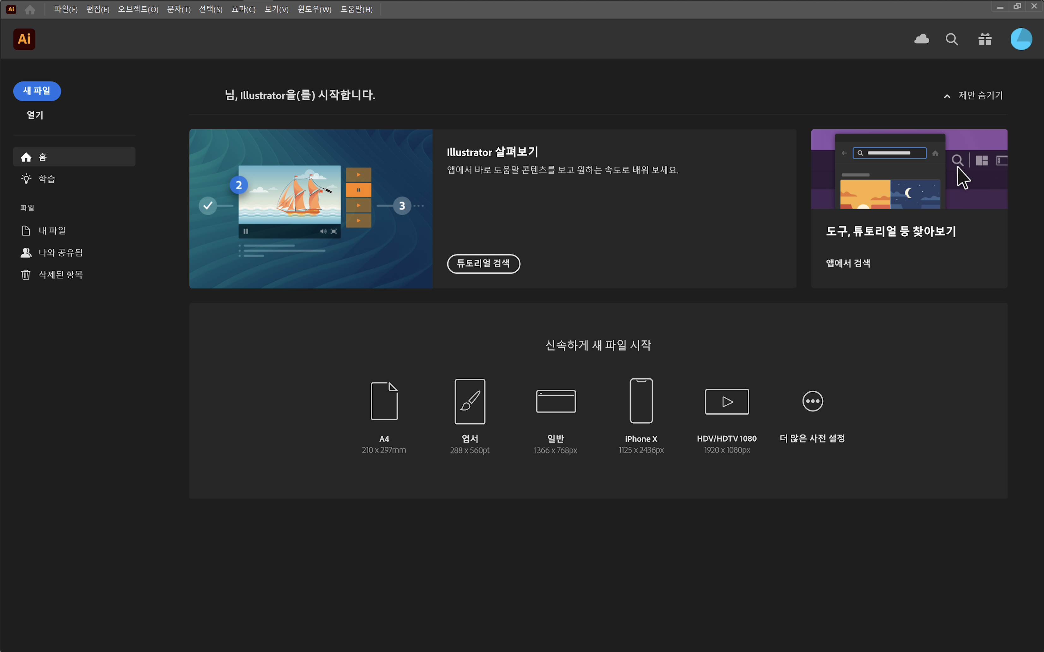Click the 튜토리얼 검색 button

483,263
